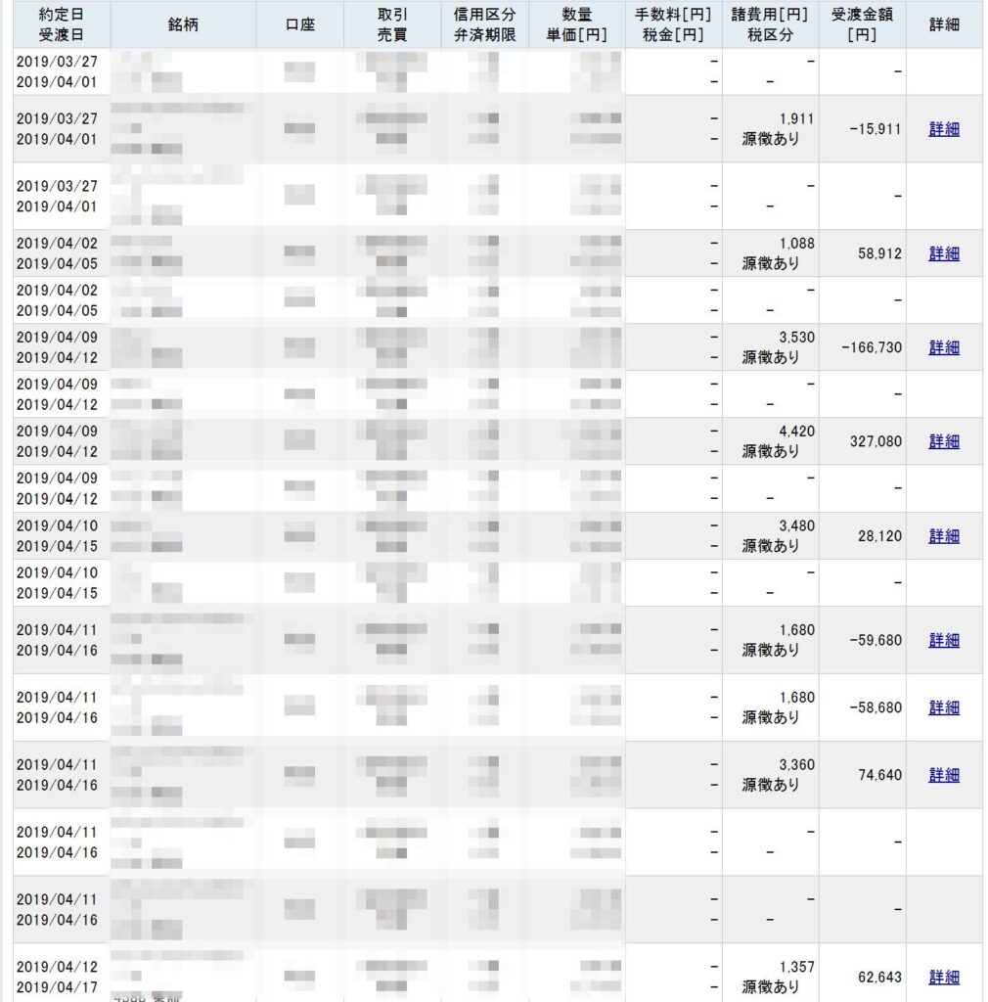Select the 諸費用[円] 税区分 column header
The image size is (988, 1002).
click(770, 25)
